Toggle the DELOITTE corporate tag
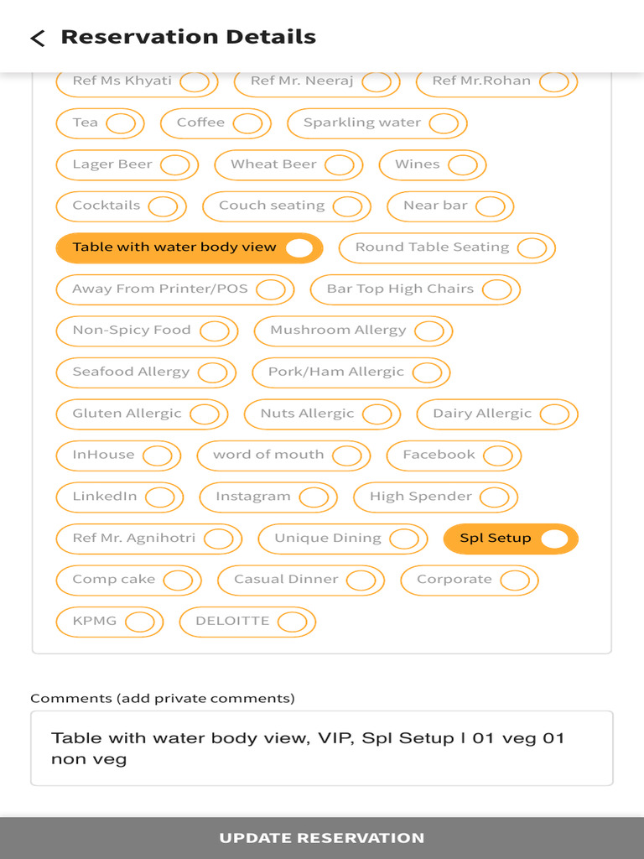 point(247,622)
